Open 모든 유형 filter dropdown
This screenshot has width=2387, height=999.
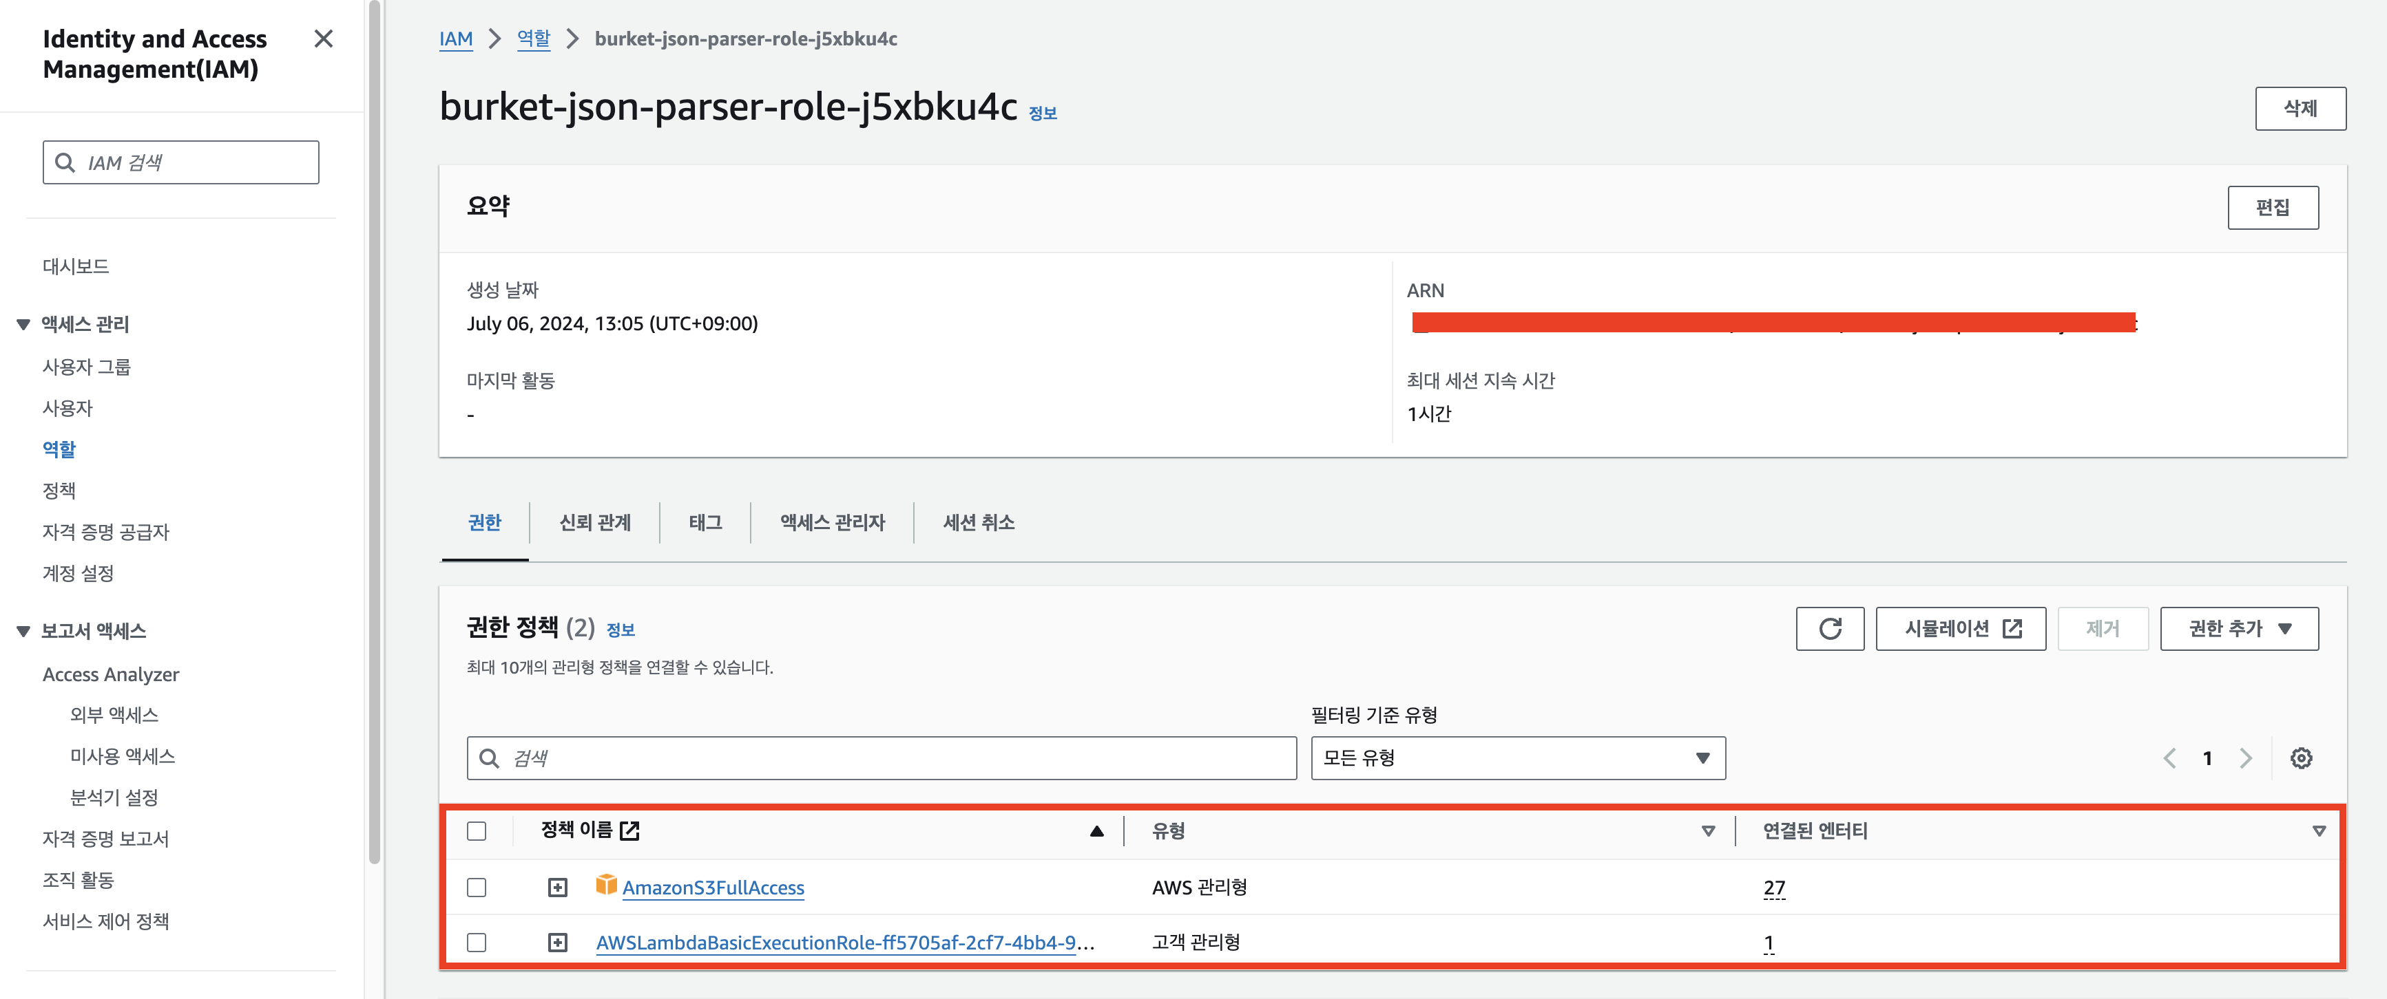coord(1517,758)
